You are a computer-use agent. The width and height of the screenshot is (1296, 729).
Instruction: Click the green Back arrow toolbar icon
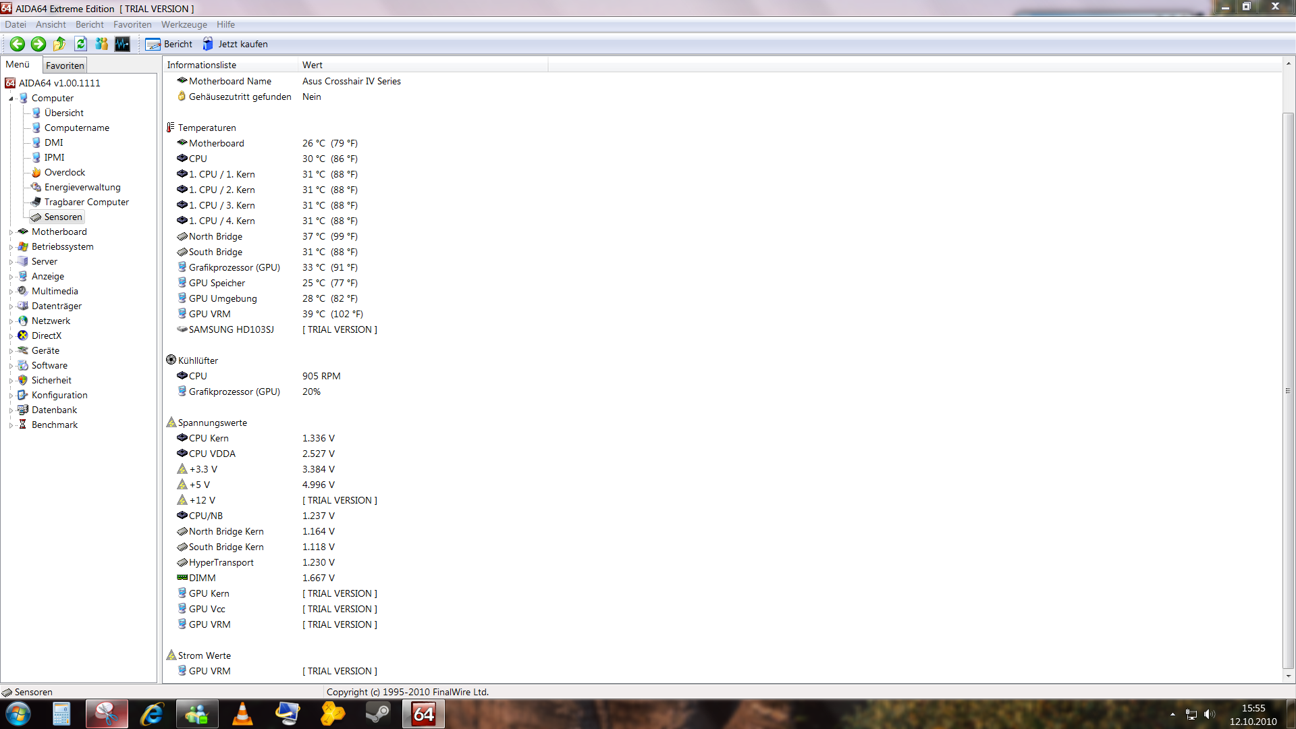18,44
